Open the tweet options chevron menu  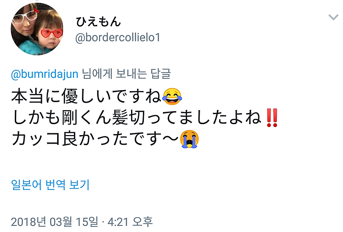click(333, 17)
